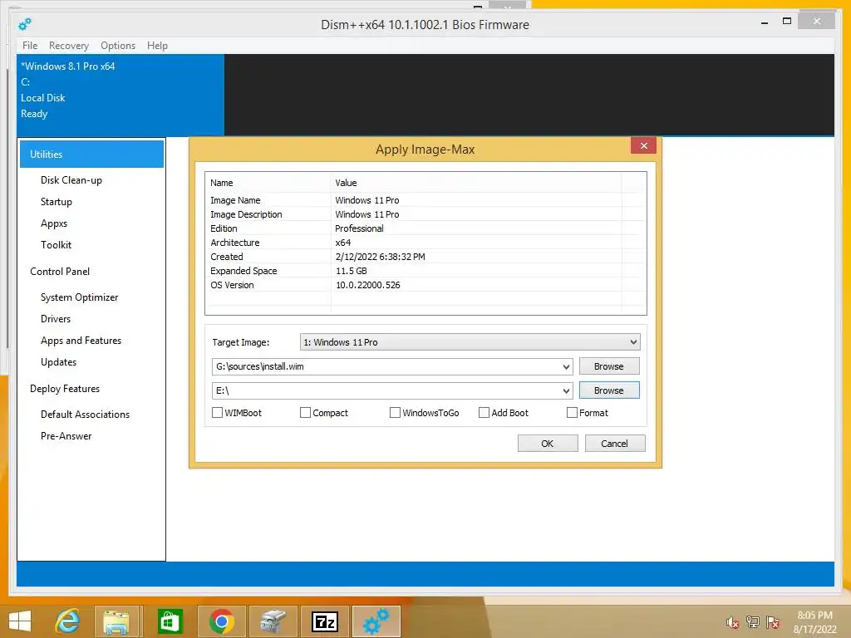Click the taskbar clock showing 8:05 PM
Viewport: 851px width, 638px height.
[x=814, y=621]
